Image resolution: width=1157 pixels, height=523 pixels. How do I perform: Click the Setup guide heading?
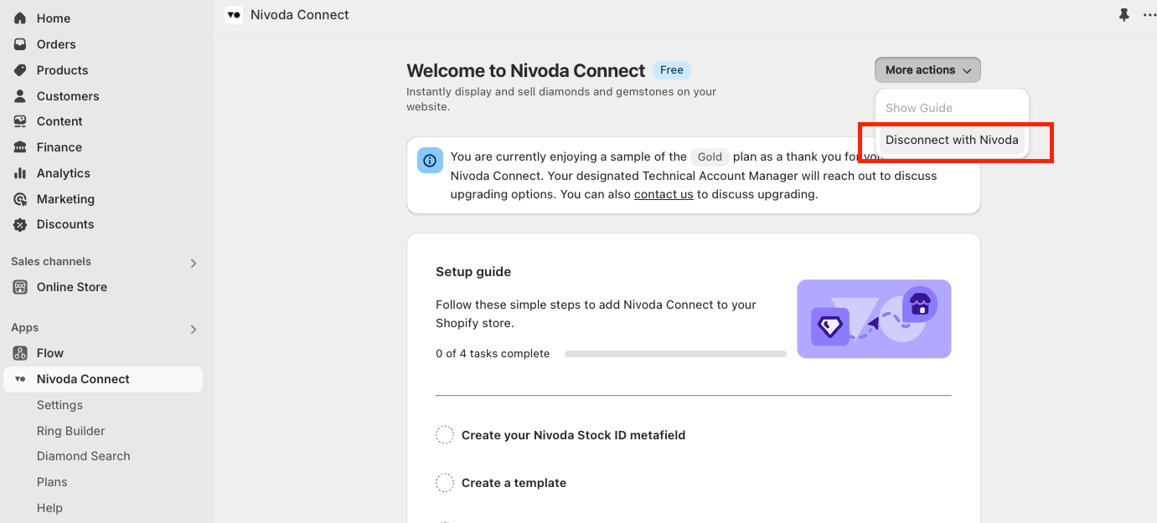click(473, 272)
